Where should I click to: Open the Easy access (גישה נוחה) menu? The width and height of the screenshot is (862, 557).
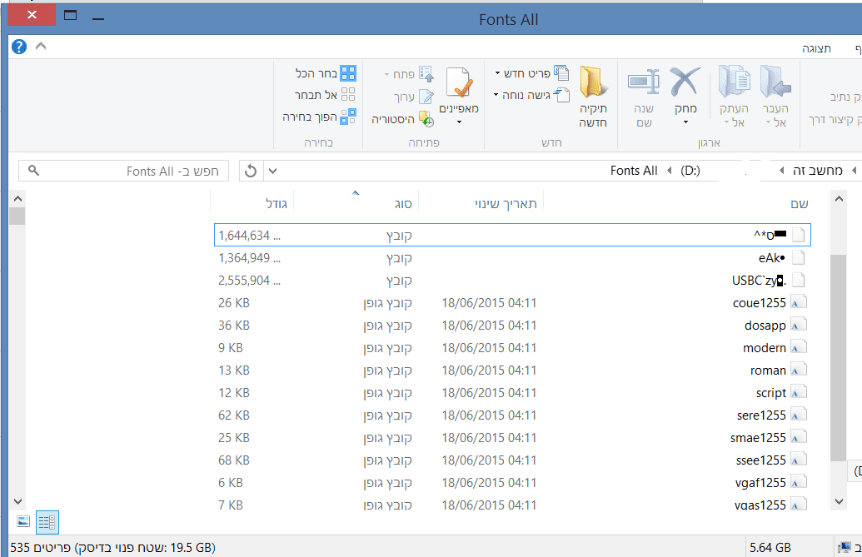531,95
